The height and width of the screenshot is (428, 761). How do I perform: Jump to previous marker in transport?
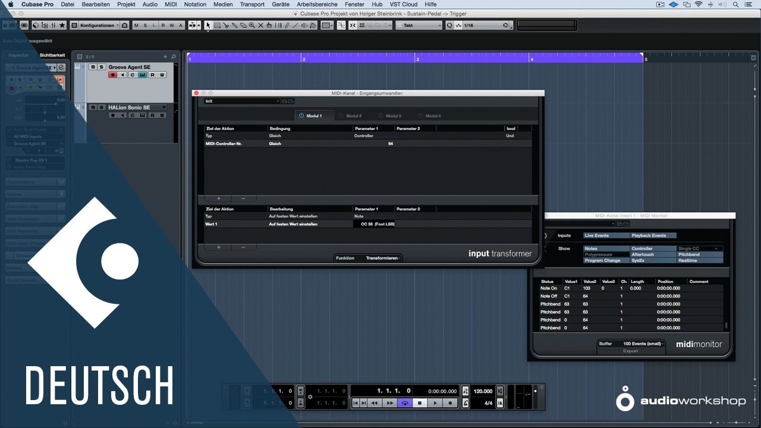coord(356,402)
